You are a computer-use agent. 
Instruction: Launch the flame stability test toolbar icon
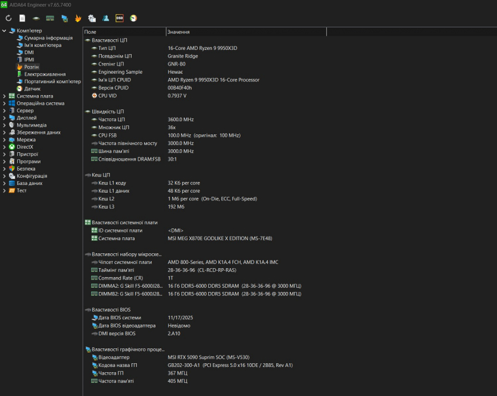78,18
